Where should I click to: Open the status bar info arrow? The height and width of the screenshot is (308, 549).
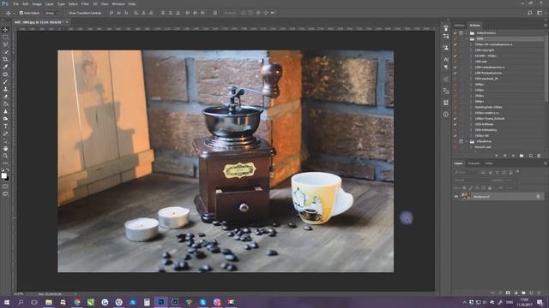75,294
